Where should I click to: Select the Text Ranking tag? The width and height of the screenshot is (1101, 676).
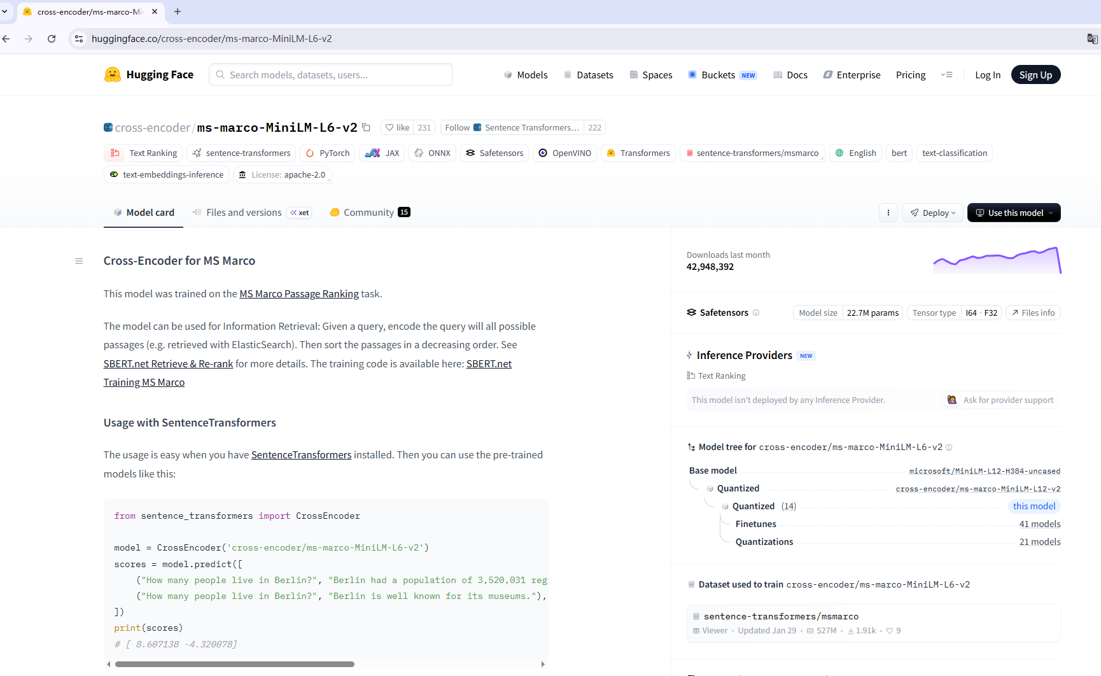click(x=144, y=153)
